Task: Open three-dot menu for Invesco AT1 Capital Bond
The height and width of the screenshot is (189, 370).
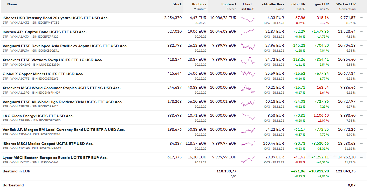Action: click(361, 32)
